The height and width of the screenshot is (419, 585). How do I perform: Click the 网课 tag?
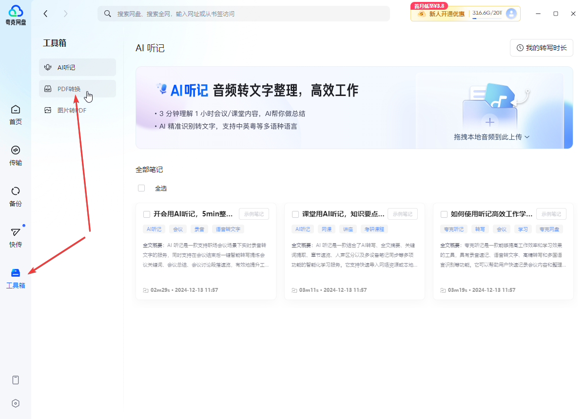[x=326, y=229]
